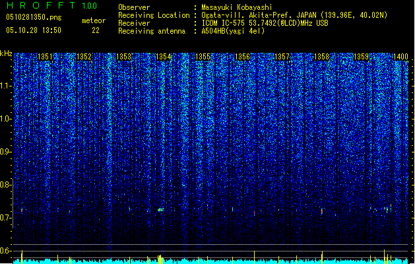Click the 1351 time marker
The height and width of the screenshot is (264, 415).
[45, 57]
